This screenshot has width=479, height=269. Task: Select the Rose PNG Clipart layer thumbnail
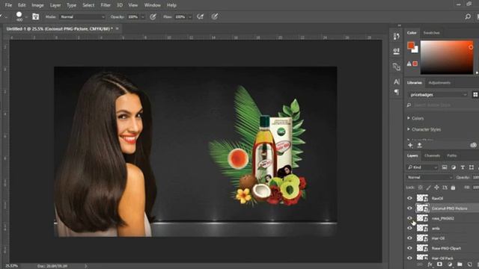pyautogui.click(x=422, y=248)
